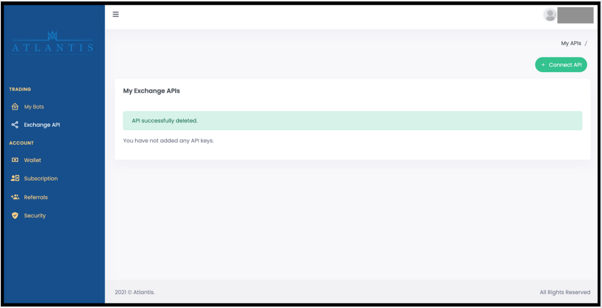Click the Atlantis logo
The width and height of the screenshot is (602, 308).
pyautogui.click(x=52, y=42)
